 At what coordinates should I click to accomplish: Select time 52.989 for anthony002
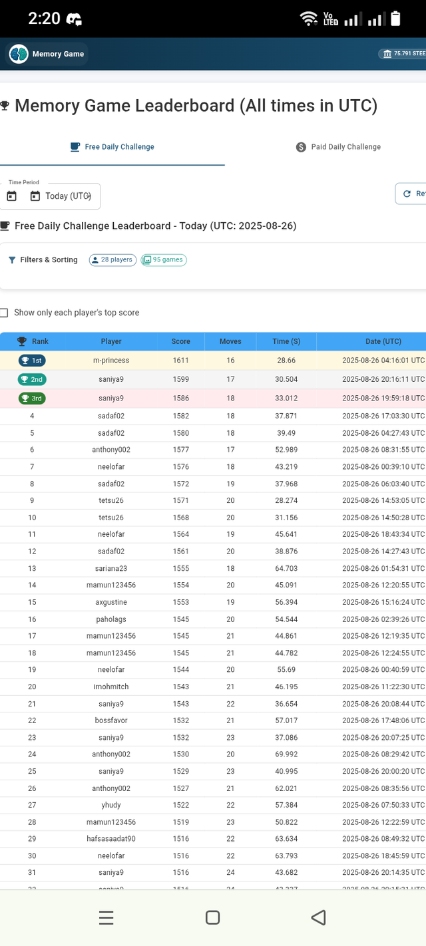click(x=286, y=450)
